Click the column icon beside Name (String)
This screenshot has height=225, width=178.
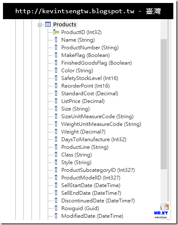tap(56, 40)
